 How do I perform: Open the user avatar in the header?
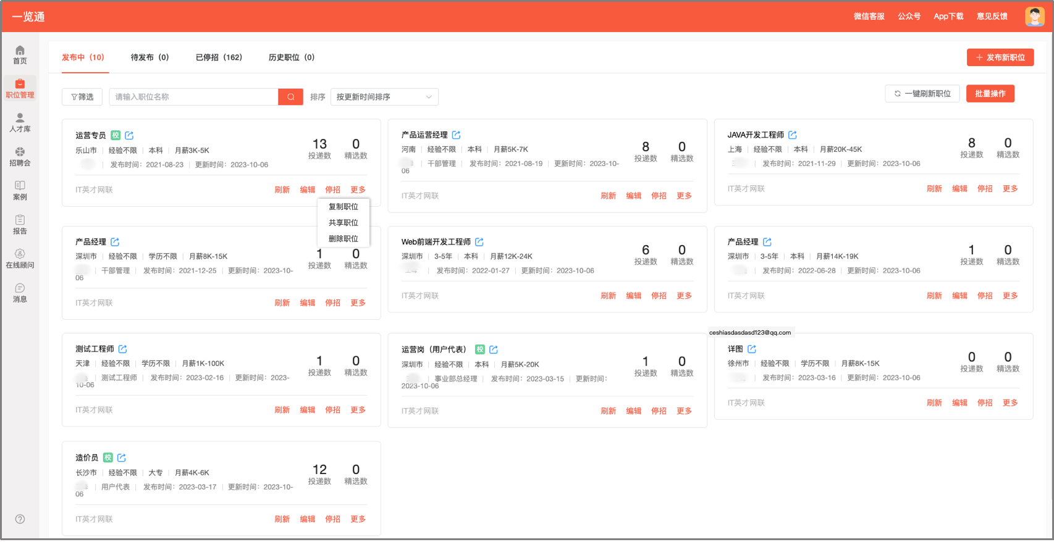tap(1035, 17)
